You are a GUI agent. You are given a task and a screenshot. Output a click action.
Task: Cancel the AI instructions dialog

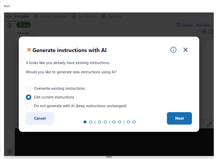pyautogui.click(x=40, y=118)
